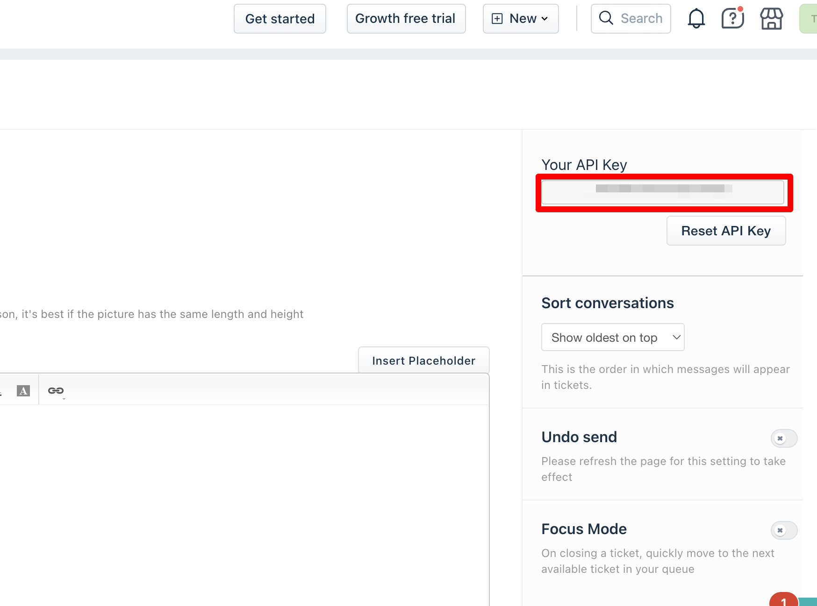Click the Get started button
Image resolution: width=817 pixels, height=606 pixels.
(x=279, y=19)
